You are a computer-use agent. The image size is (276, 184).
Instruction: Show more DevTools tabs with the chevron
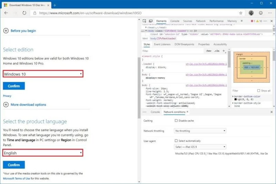coord(241,21)
